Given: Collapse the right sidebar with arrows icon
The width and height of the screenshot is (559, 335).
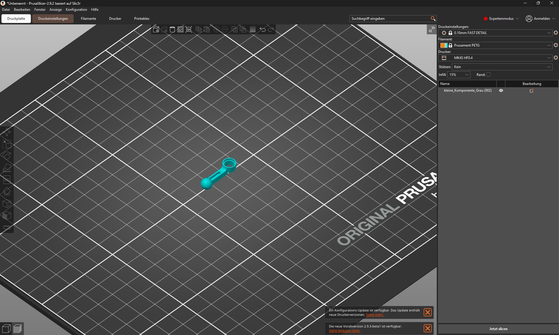Looking at the screenshot, I should [x=431, y=29].
